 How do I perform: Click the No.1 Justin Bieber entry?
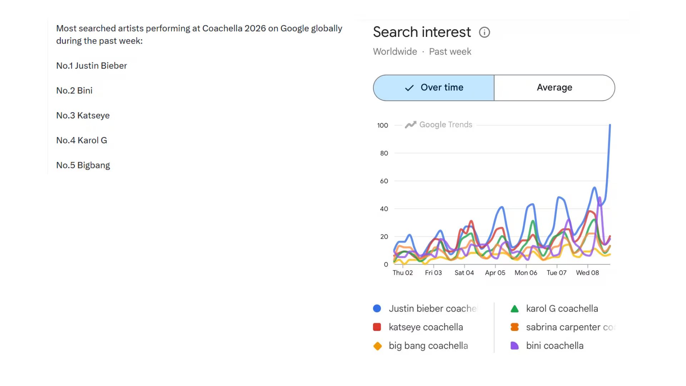point(91,65)
